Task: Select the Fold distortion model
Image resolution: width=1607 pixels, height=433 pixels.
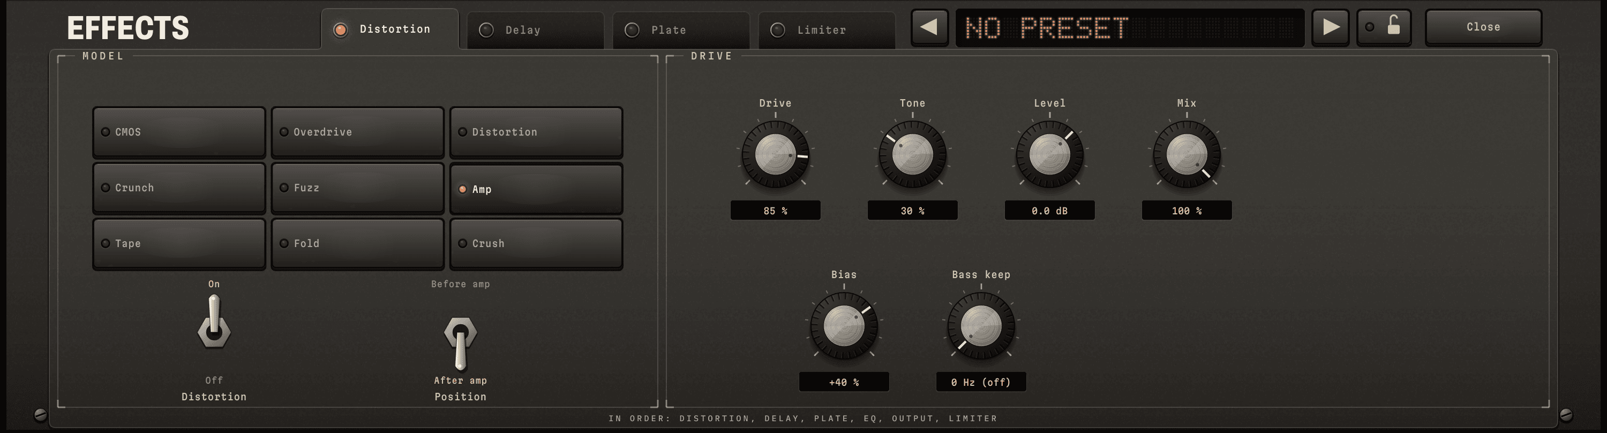Action: pyautogui.click(x=357, y=243)
